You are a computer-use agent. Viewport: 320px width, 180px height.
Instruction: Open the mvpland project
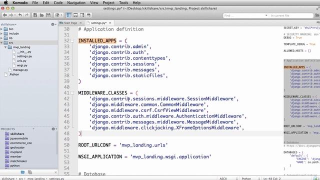coord(16,152)
